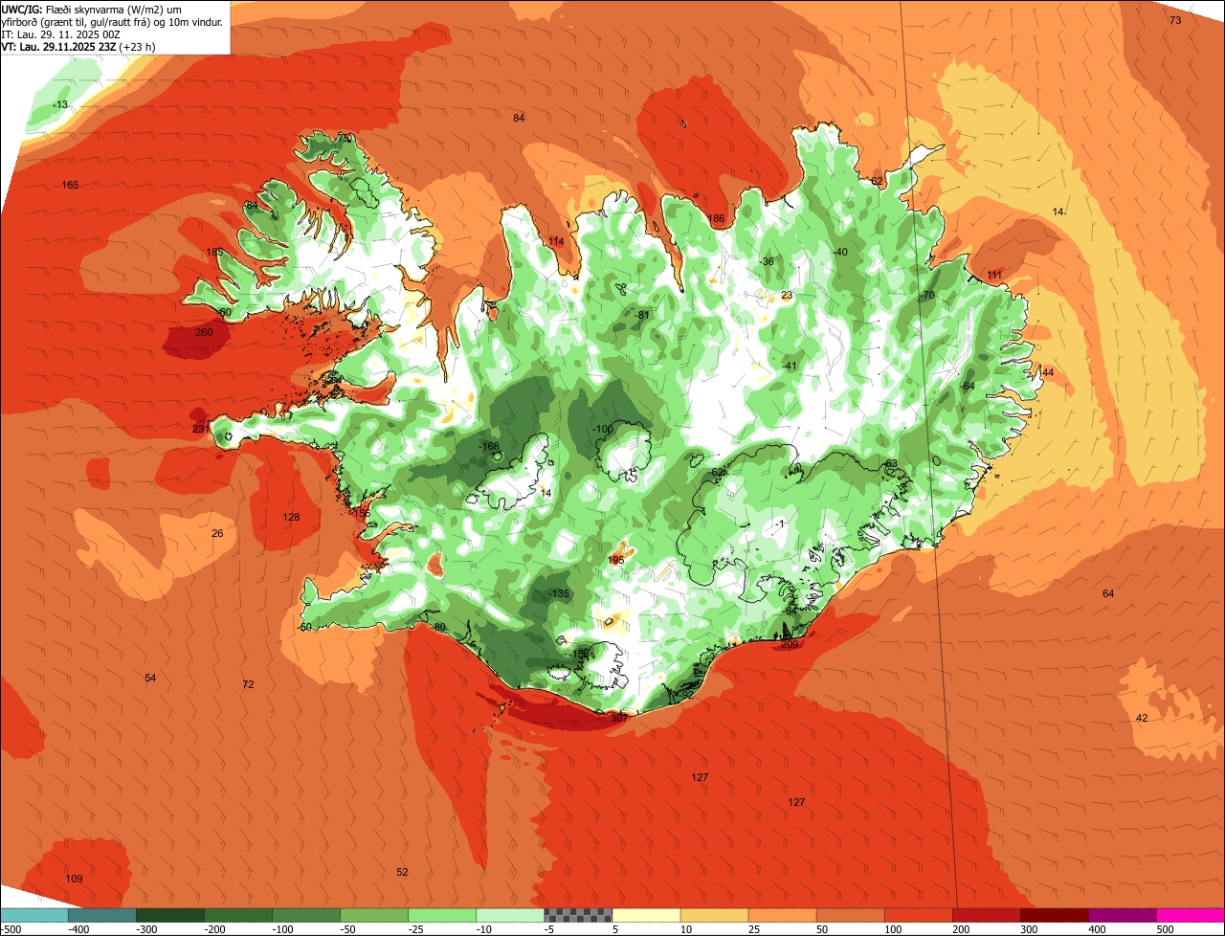Click the 109 value in the bottom-left sea area
This screenshot has width=1225, height=936.
[x=74, y=879]
